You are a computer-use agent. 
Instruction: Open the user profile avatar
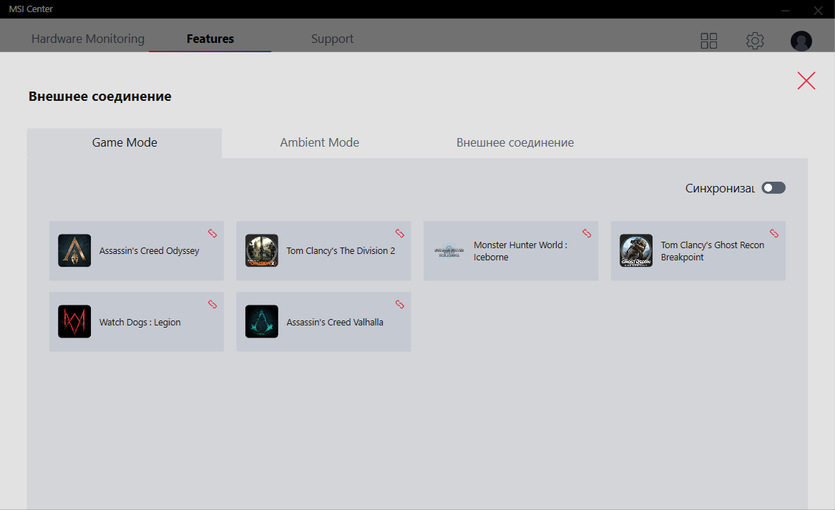(801, 41)
